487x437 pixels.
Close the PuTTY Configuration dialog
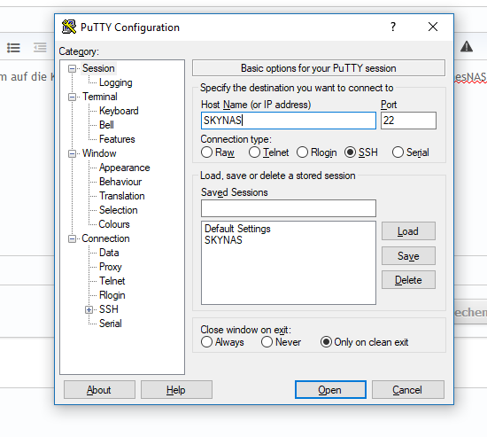point(433,27)
